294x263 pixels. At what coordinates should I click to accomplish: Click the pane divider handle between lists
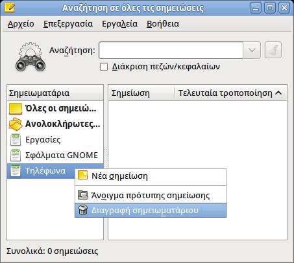tap(106, 157)
